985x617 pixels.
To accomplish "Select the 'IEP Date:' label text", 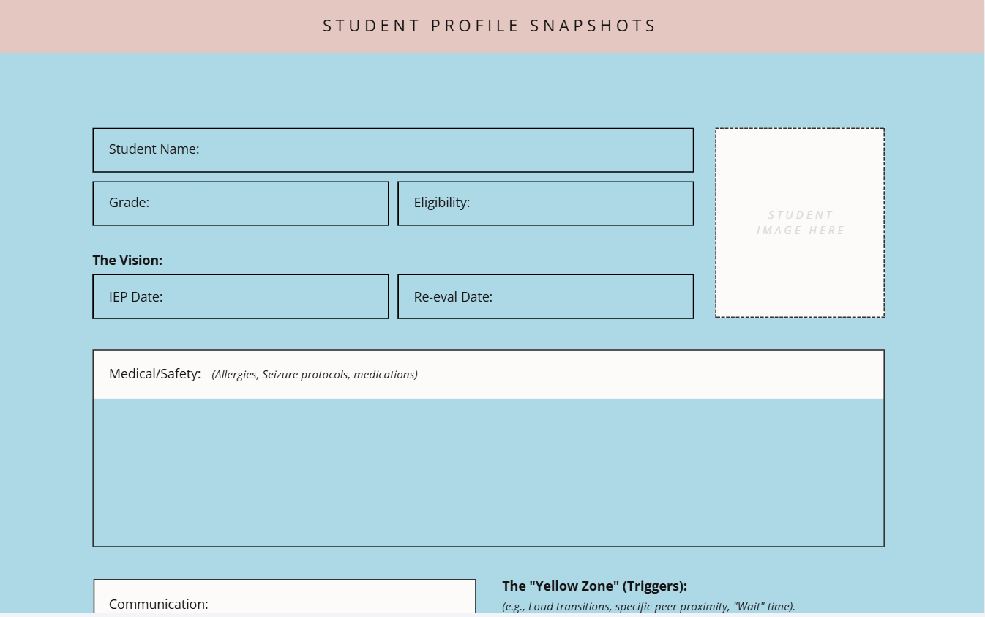I will 135,297.
